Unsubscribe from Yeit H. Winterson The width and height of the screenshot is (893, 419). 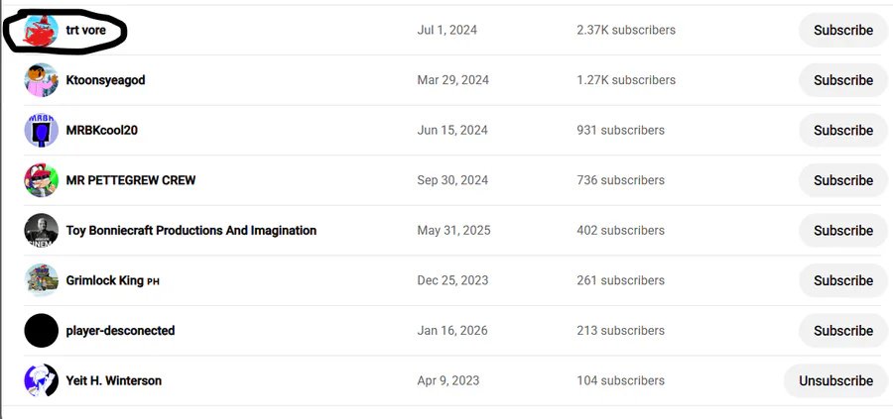pos(835,380)
